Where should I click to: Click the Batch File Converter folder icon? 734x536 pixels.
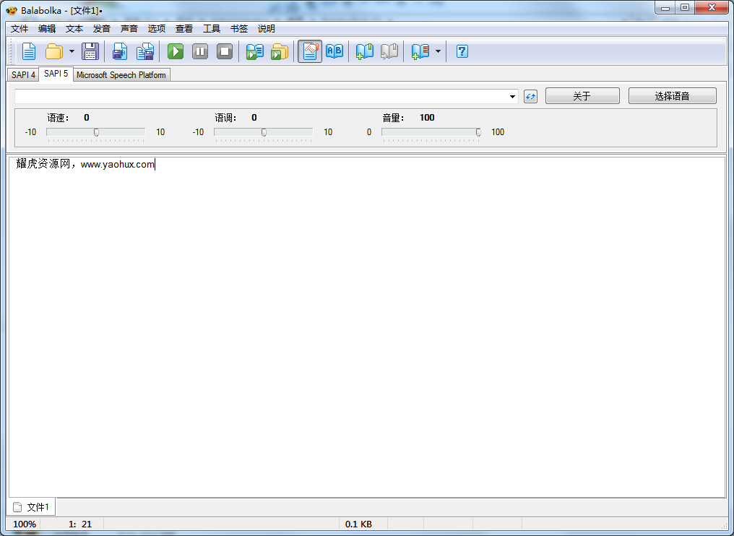click(279, 51)
